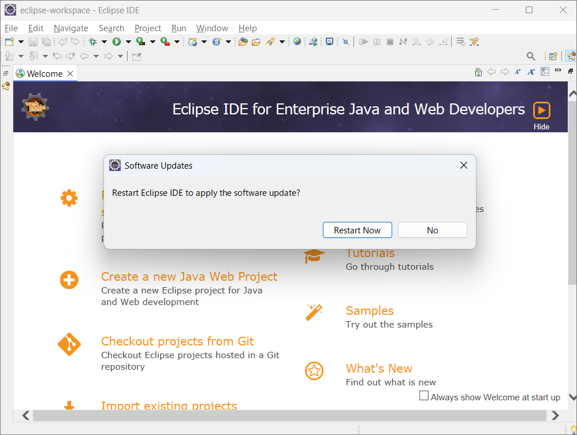Open the Navigate menu
577x435 pixels.
(x=71, y=28)
